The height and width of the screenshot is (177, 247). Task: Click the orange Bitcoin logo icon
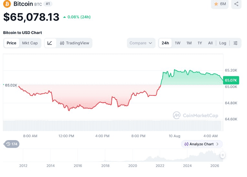pos(7,4)
